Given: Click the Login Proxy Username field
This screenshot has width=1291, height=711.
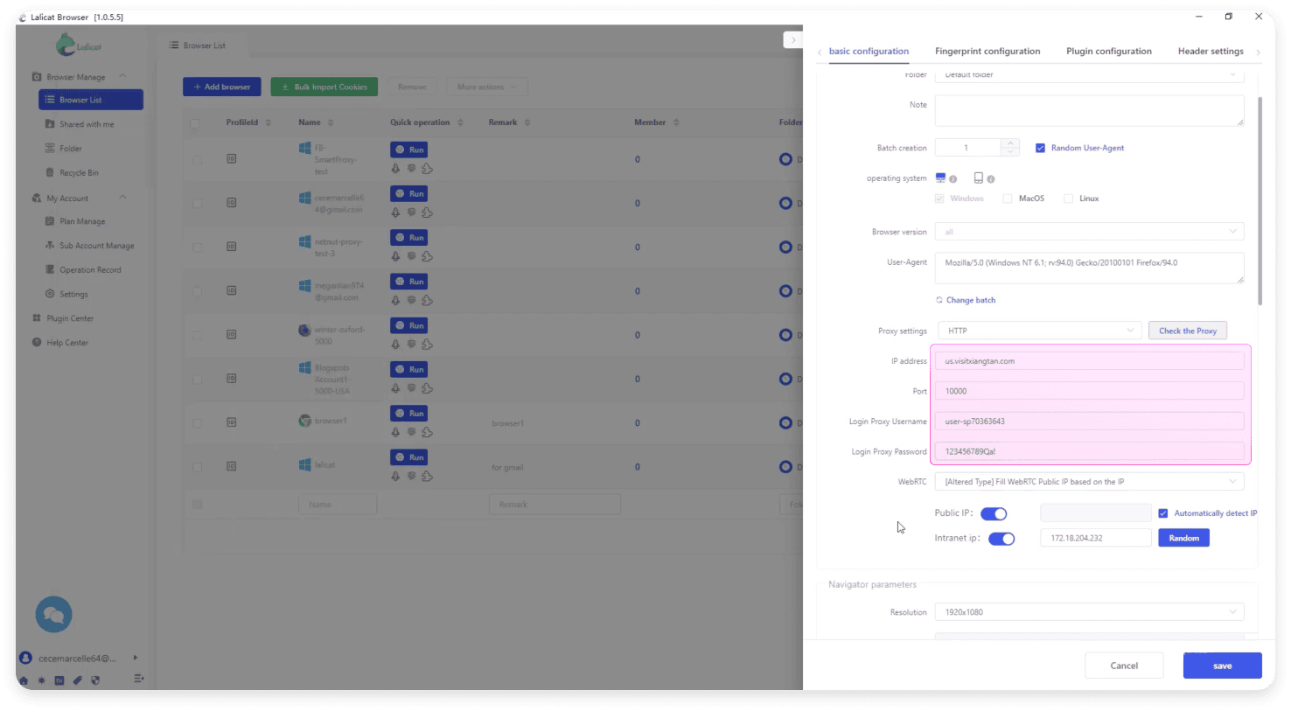Looking at the screenshot, I should coord(1089,422).
